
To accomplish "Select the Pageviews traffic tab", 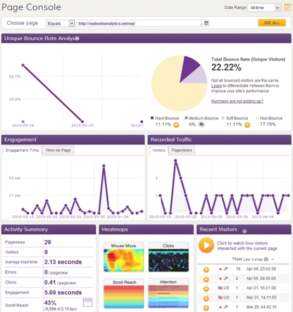I will click(x=182, y=150).
